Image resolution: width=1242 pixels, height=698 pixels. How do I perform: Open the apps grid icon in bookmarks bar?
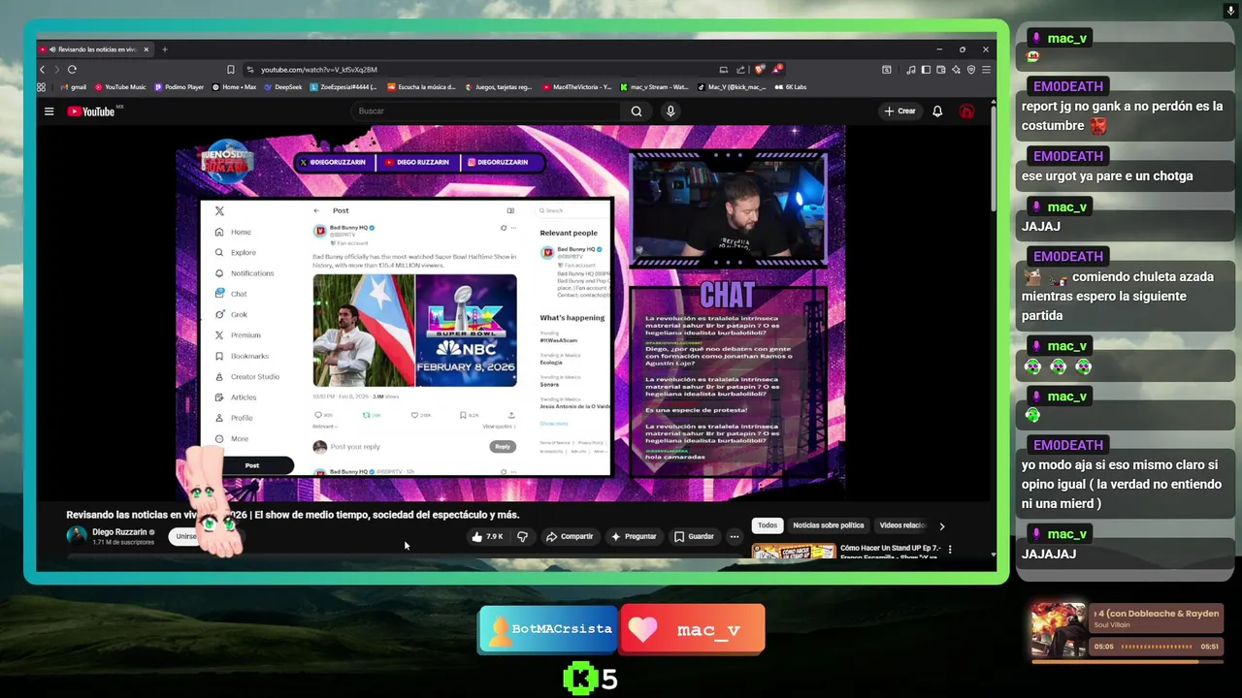[42, 87]
